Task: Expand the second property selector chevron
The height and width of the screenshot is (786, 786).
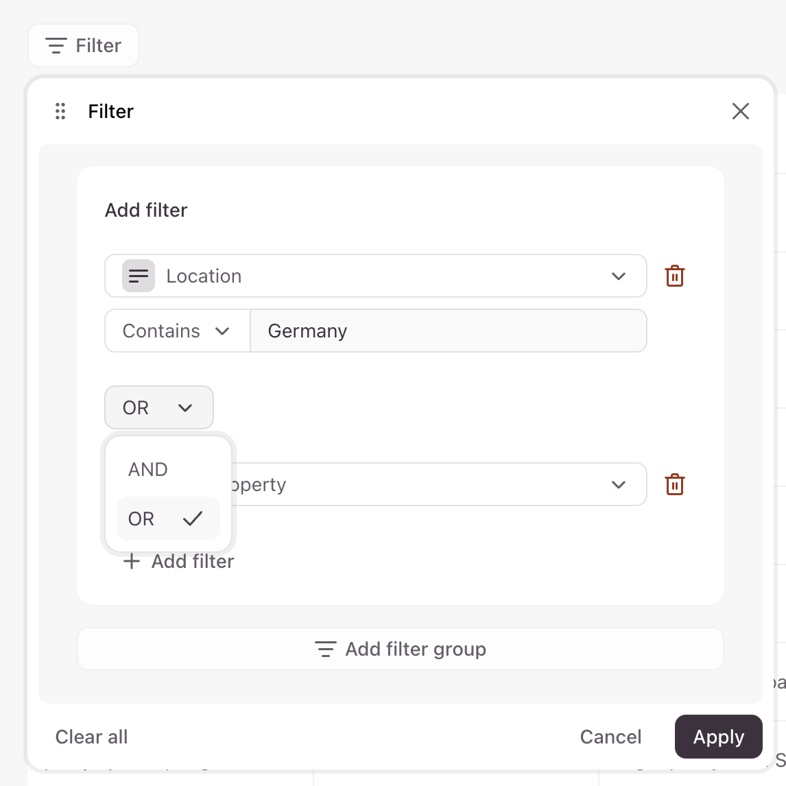Action: 619,484
